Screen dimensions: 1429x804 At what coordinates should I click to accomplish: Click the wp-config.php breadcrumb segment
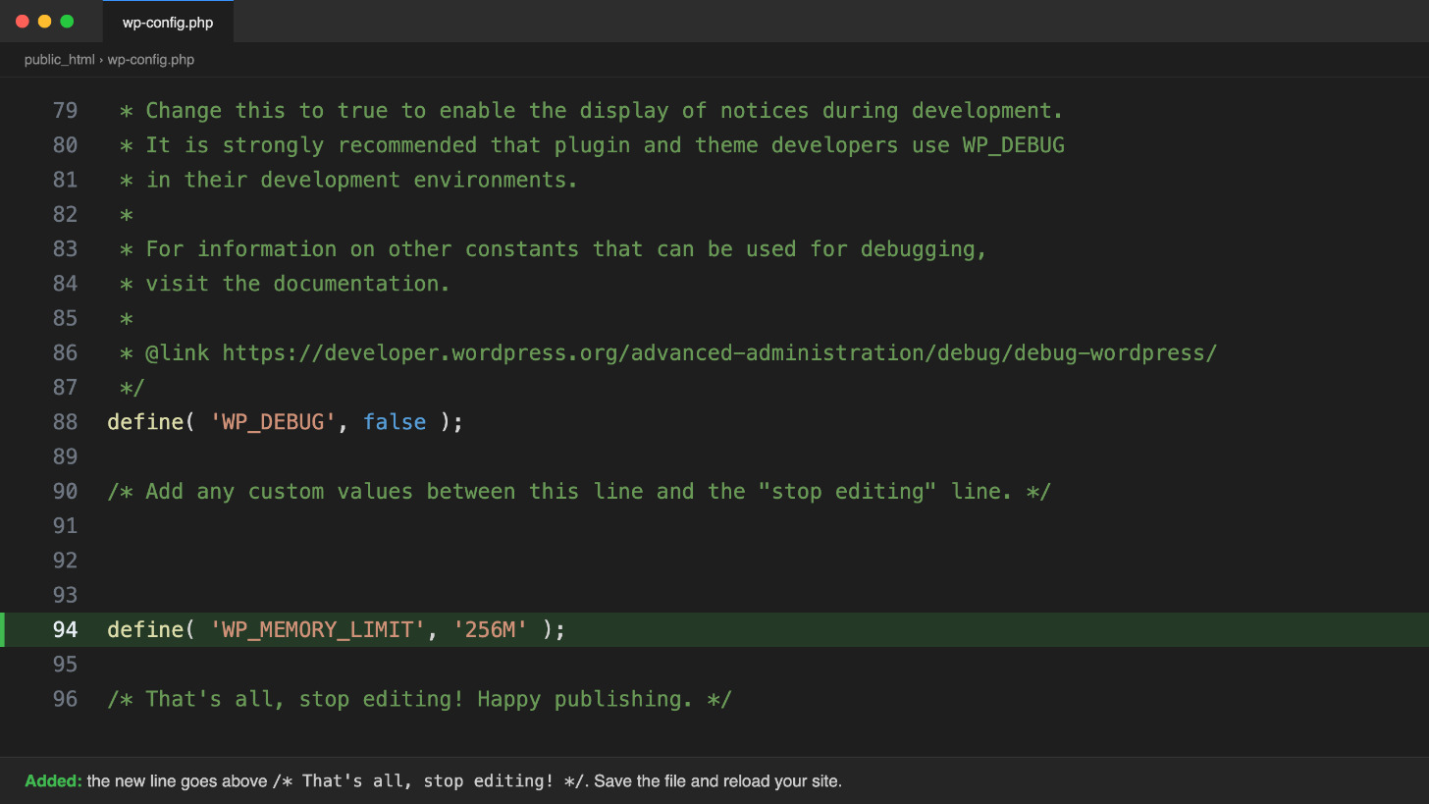[151, 60]
